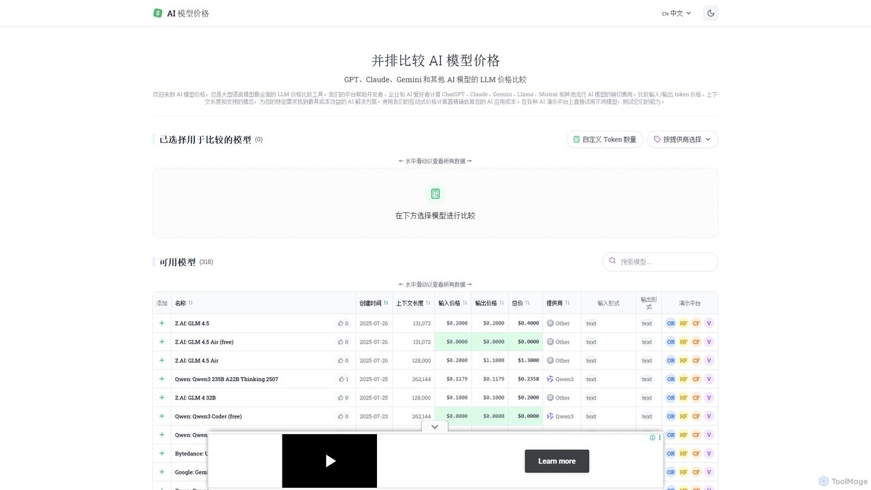Click the 已选择用于比较的模型 heading
This screenshot has width=871, height=490.
(206, 140)
